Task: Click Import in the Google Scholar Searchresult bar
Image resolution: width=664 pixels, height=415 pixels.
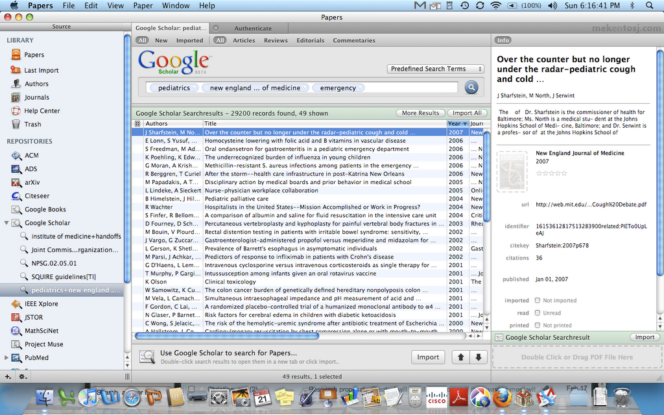Action: pyautogui.click(x=645, y=337)
